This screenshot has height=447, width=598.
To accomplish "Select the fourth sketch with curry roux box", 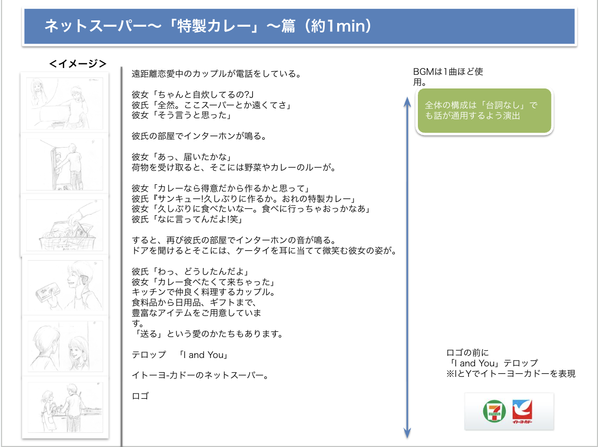I will point(65,285).
